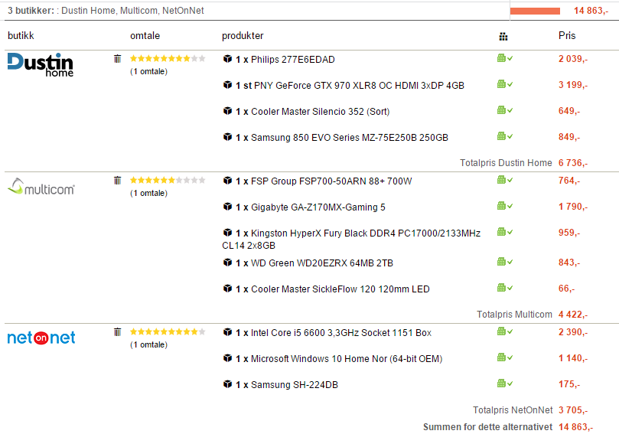
Task: Click the 'Pris' column header
Action: coord(567,35)
